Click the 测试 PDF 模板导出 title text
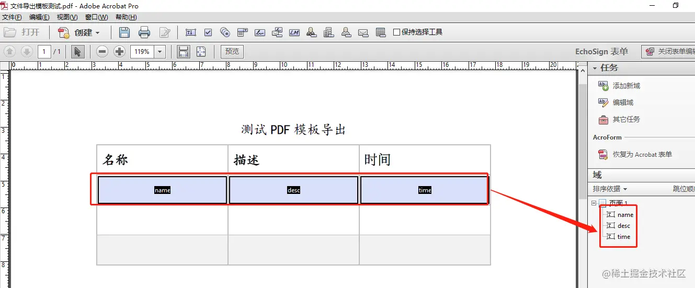Screen dimensions: 695x288 pos(293,130)
